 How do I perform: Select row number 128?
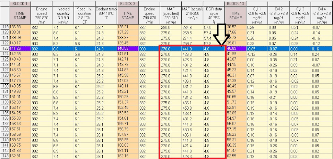pyautogui.click(x=5, y=75)
